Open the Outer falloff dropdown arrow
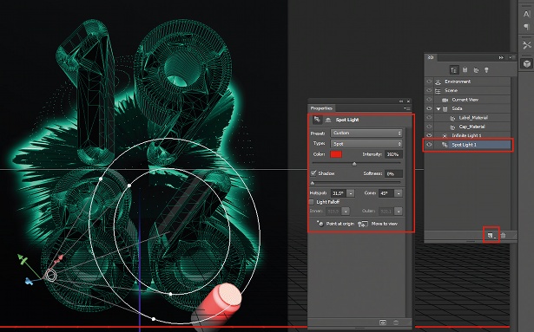This screenshot has height=332, width=534. pyautogui.click(x=399, y=212)
